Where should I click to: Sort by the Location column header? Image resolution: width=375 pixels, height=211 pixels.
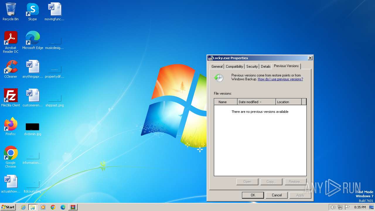[289, 102]
